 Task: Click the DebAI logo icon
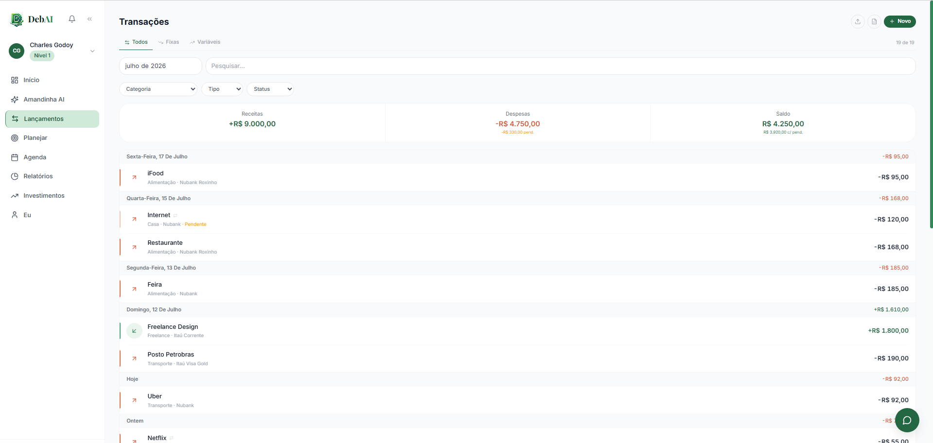pos(17,19)
